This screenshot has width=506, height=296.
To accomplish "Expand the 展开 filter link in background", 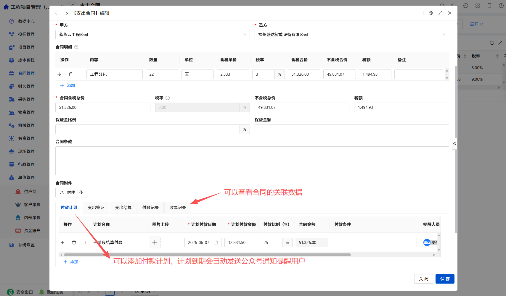I will click(x=476, y=24).
